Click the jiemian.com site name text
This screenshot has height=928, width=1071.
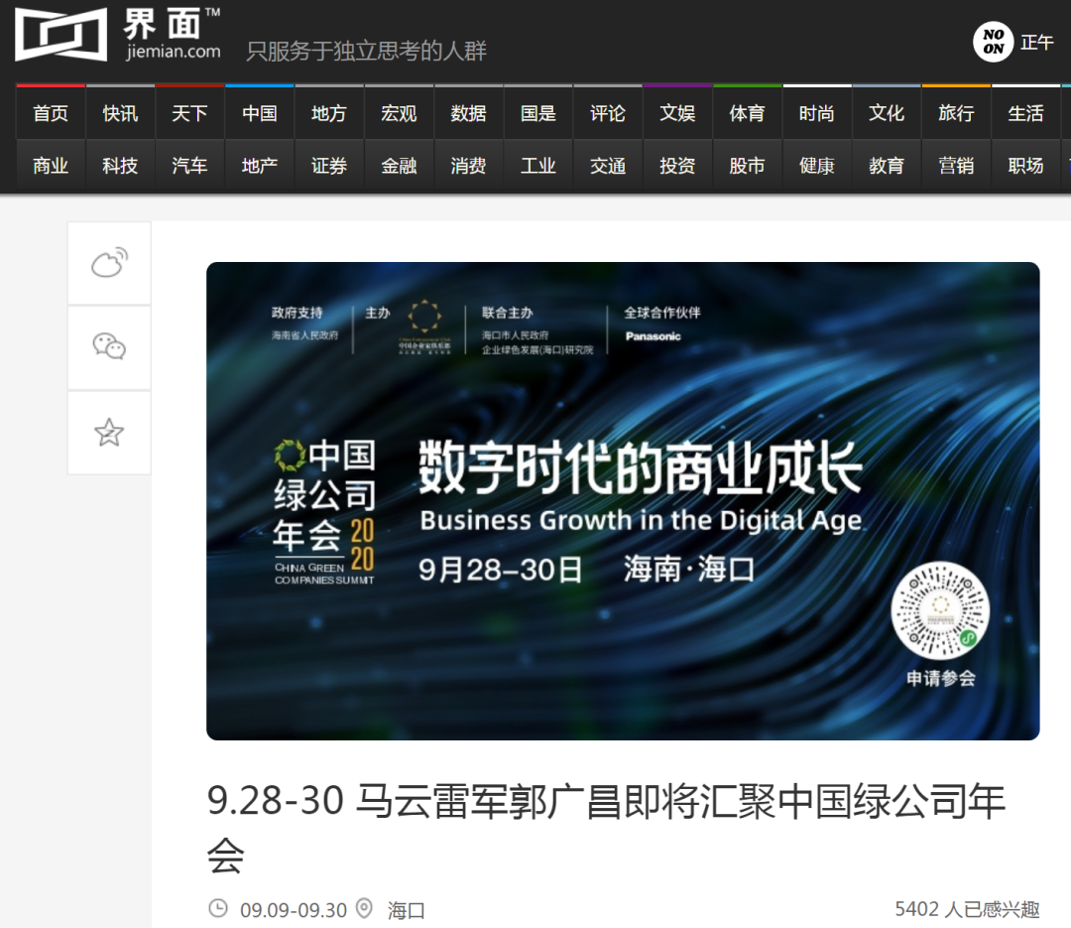coord(174,52)
